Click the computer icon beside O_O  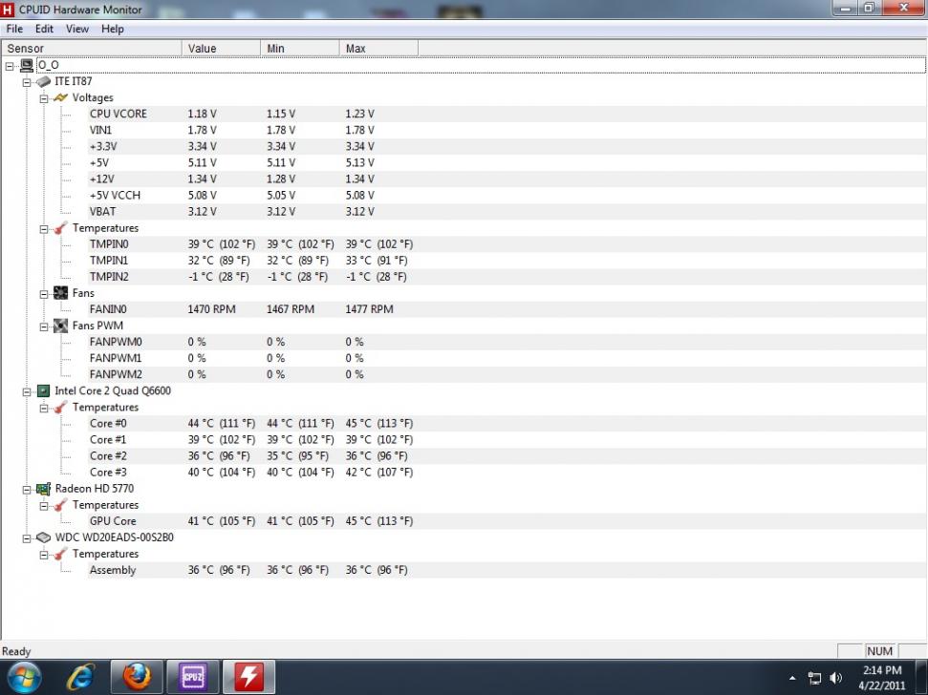coord(27,66)
